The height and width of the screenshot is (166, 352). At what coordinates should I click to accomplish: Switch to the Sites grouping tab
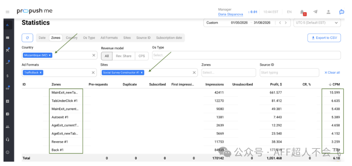[x=127, y=38]
